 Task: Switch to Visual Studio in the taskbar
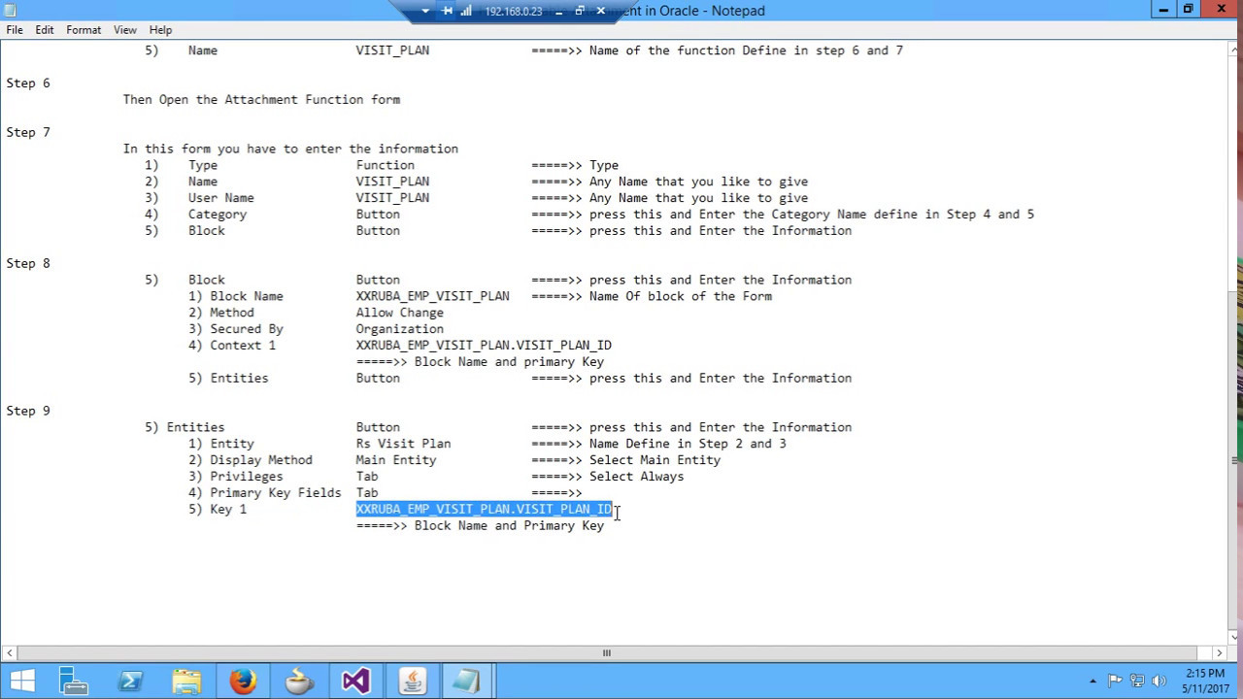pyautogui.click(x=355, y=681)
